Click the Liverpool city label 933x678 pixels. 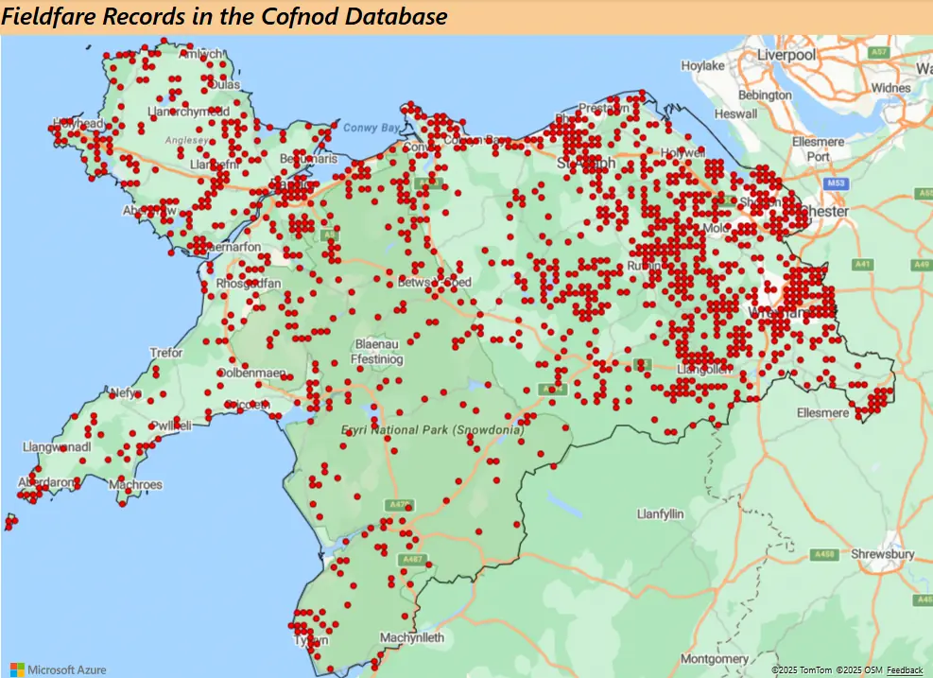click(x=786, y=55)
